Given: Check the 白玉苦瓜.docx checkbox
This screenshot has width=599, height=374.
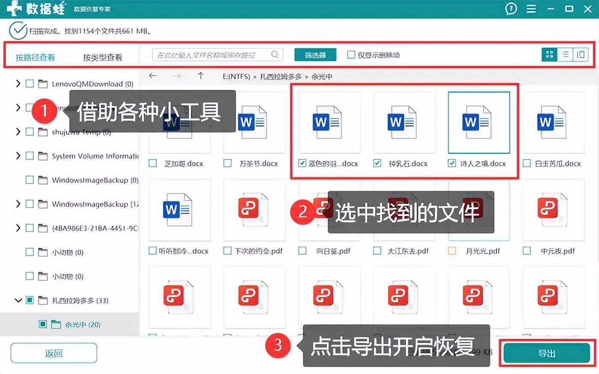Looking at the screenshot, I should (527, 163).
